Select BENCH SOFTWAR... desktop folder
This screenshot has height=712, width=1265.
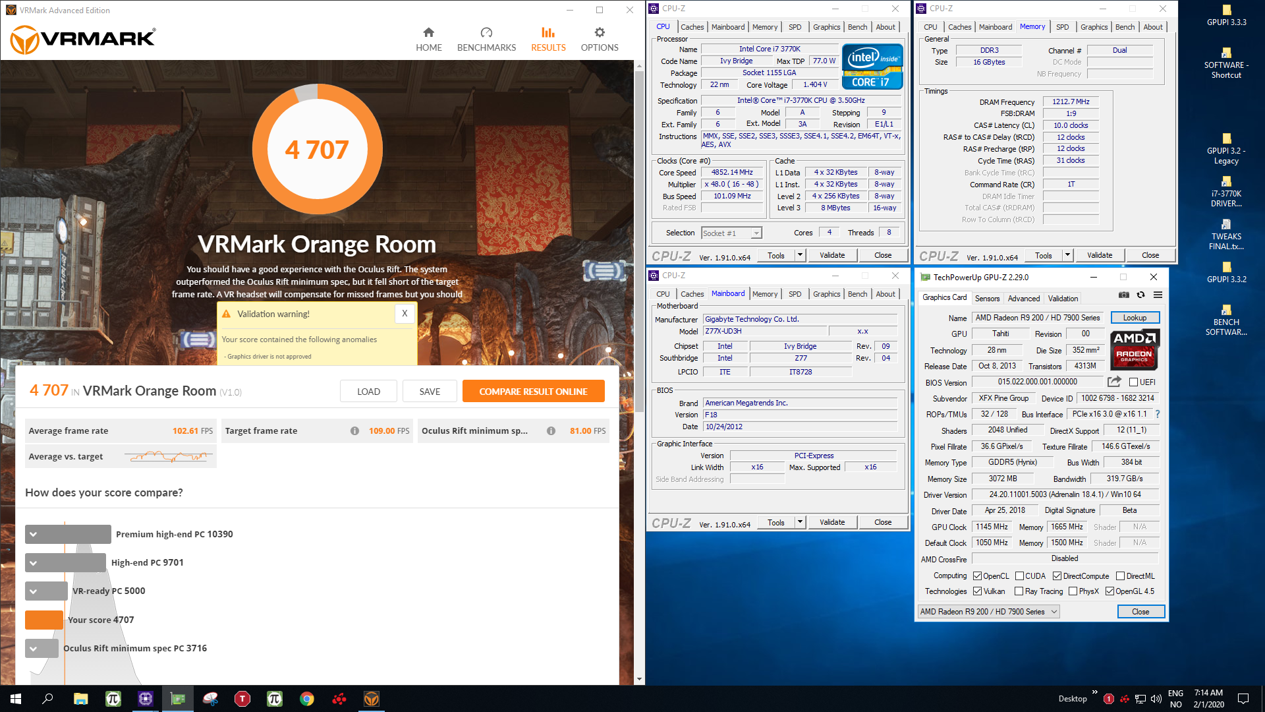click(x=1226, y=320)
